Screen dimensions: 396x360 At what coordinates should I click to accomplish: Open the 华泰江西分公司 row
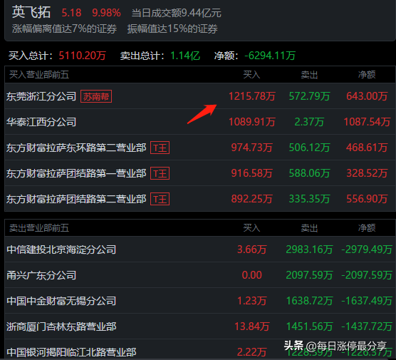[200, 122]
